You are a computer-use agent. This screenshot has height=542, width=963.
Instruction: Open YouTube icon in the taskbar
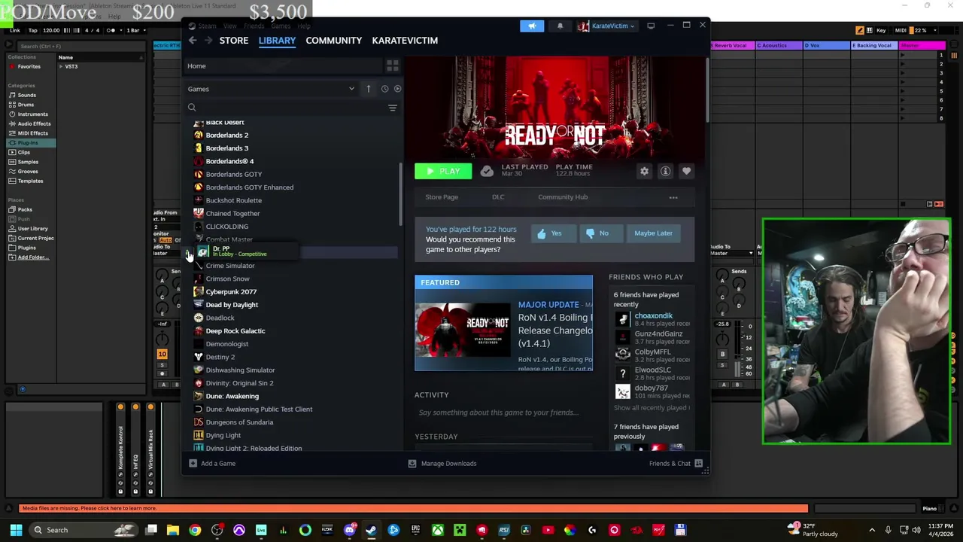click(548, 530)
